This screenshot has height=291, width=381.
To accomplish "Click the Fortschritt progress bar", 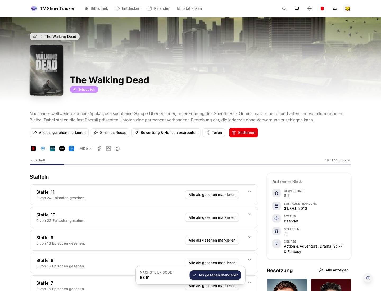I will (190, 165).
